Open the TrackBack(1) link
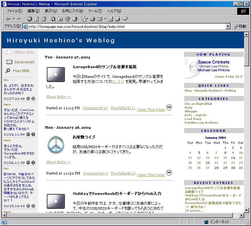Image resolution: width=251 pixels, height=226 pixels. coord(123,108)
